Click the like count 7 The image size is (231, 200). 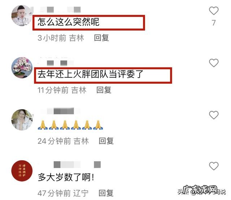click(214, 23)
